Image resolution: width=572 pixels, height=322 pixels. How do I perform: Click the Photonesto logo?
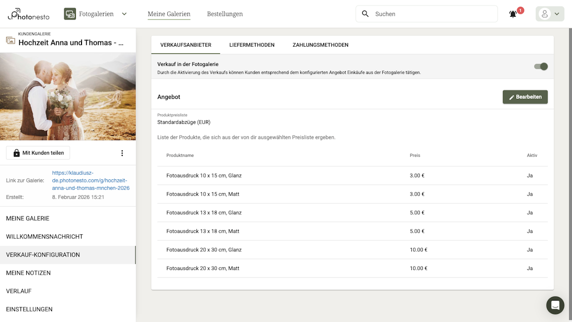pyautogui.click(x=28, y=14)
